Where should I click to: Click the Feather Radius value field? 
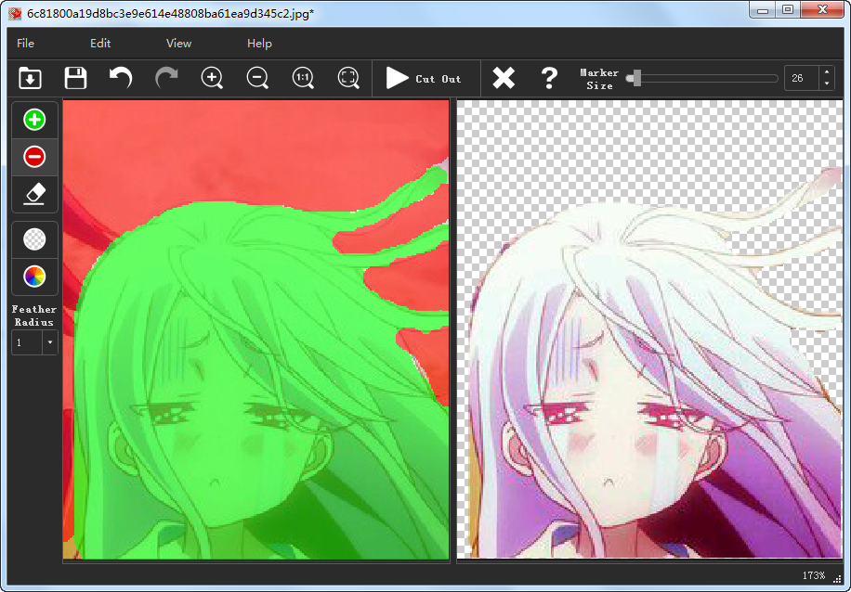(27, 342)
